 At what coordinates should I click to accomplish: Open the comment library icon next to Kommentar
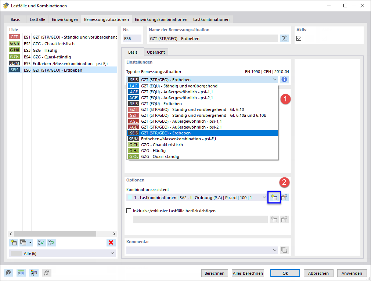[x=284, y=250]
